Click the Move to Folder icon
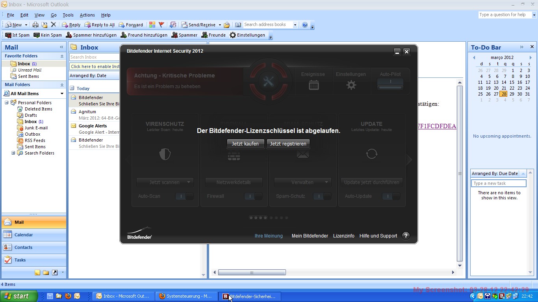538x302 pixels. pyautogui.click(x=45, y=25)
